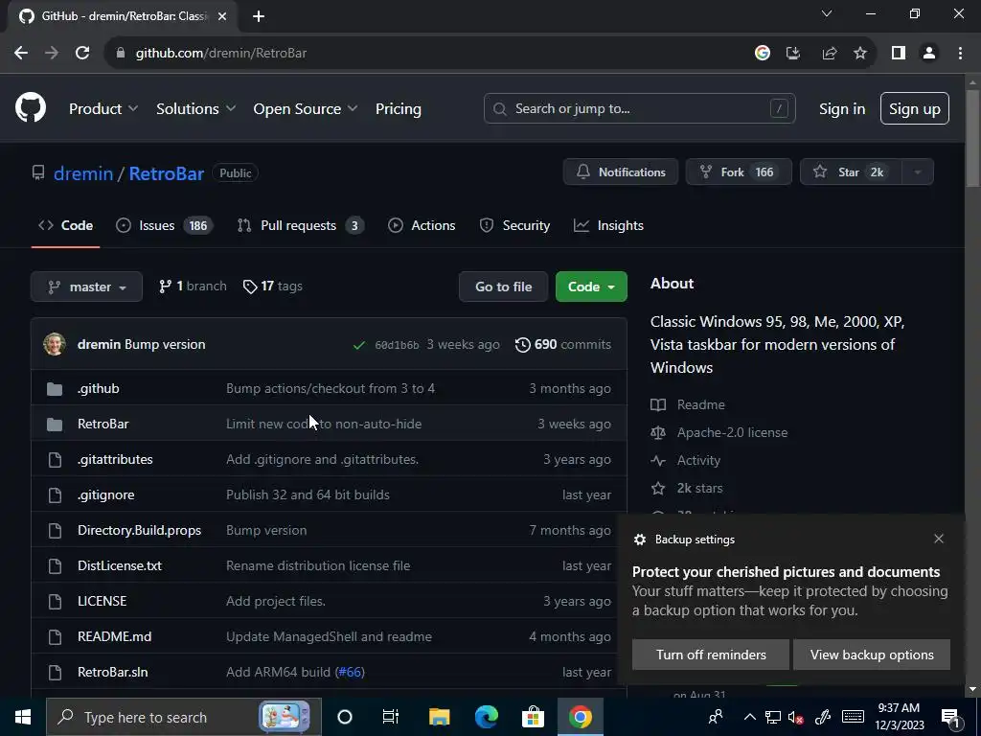
Task: Click the browser back arrow
Action: (21, 54)
